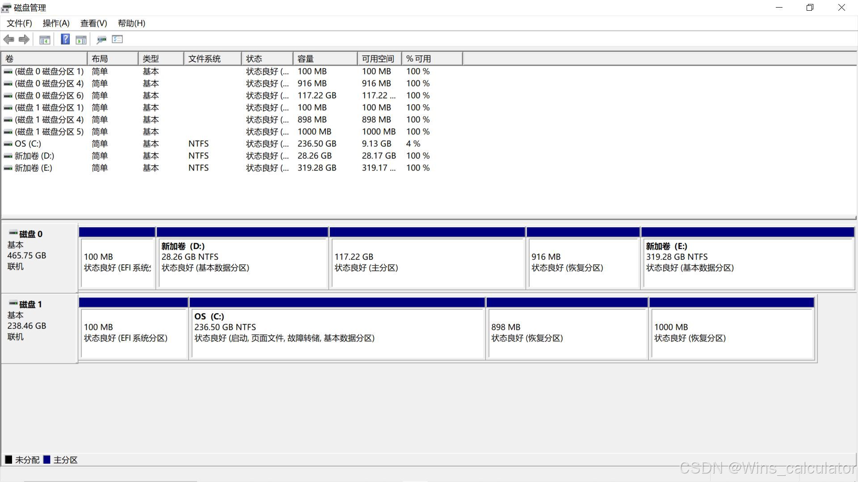Image resolution: width=858 pixels, height=482 pixels.
Task: Select the OS (C:) 236.50 GB partition block
Action: click(x=337, y=332)
